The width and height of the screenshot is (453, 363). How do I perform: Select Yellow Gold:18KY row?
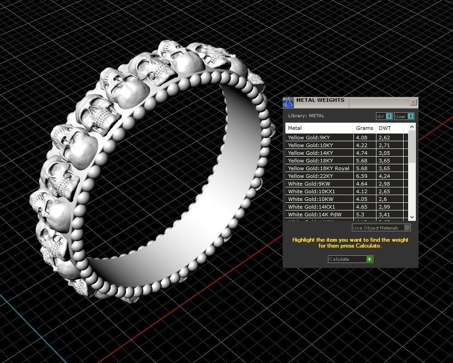347,160
